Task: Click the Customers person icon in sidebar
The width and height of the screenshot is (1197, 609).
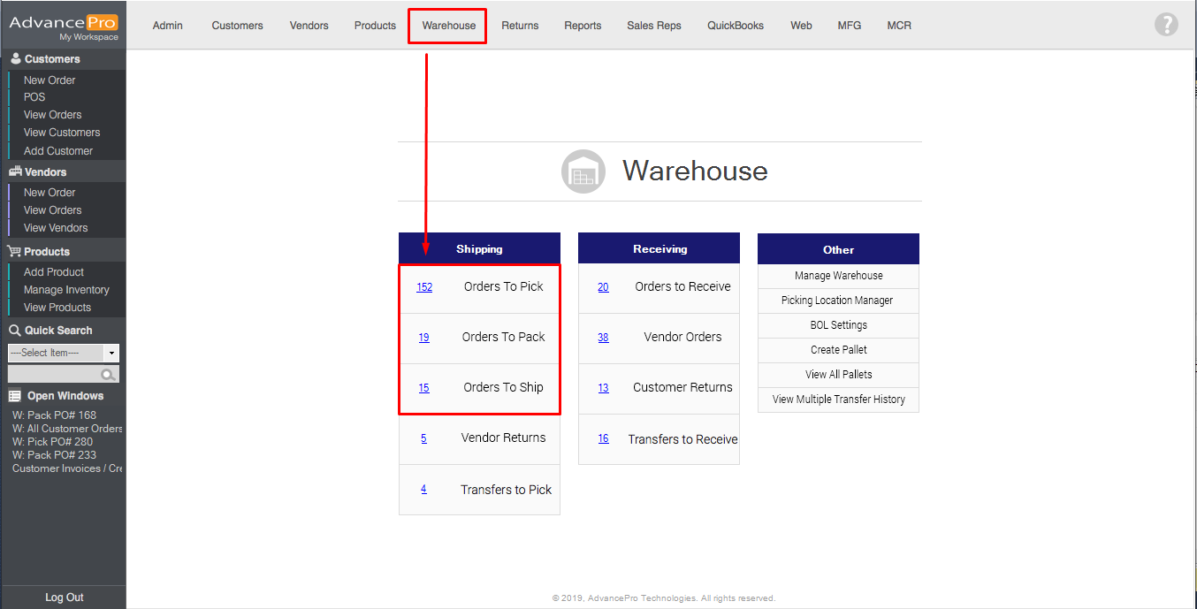Action: 15,59
